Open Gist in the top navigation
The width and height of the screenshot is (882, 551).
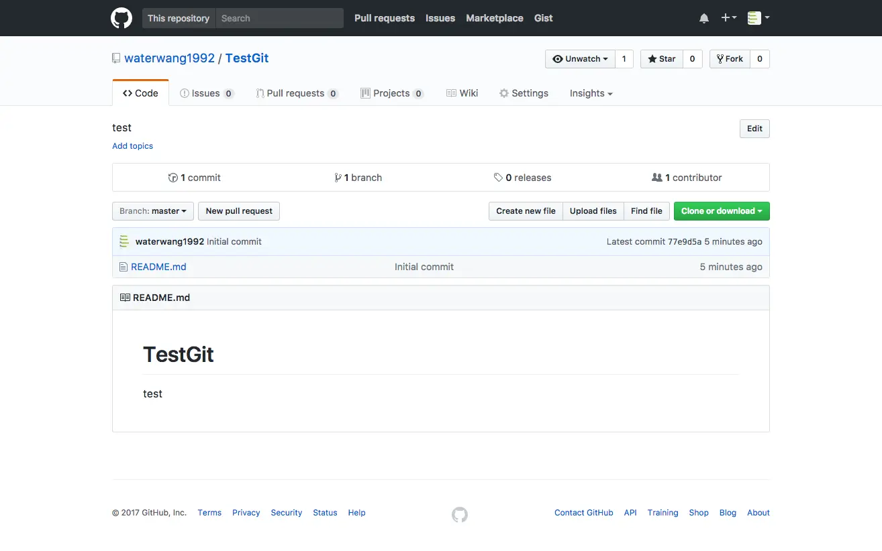(x=544, y=18)
